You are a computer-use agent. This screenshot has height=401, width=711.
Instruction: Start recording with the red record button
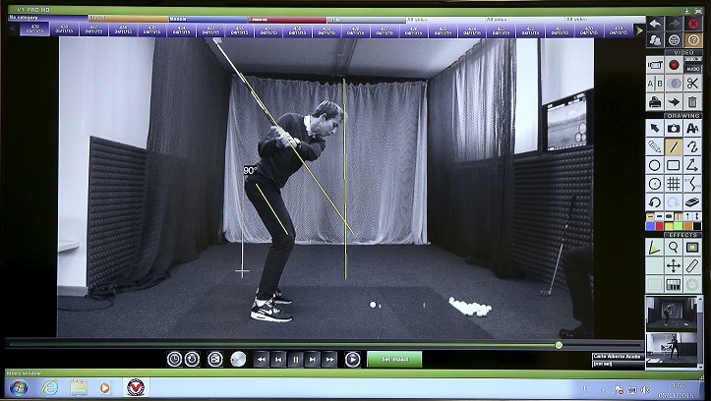(x=674, y=65)
